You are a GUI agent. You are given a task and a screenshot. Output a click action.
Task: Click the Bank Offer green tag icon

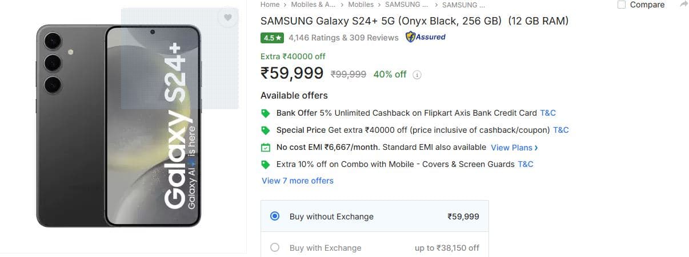click(265, 113)
